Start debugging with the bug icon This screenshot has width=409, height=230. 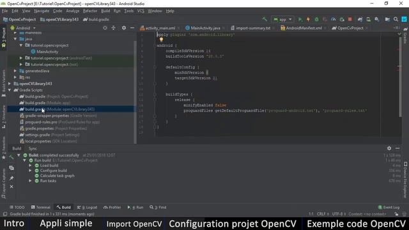pos(316,19)
